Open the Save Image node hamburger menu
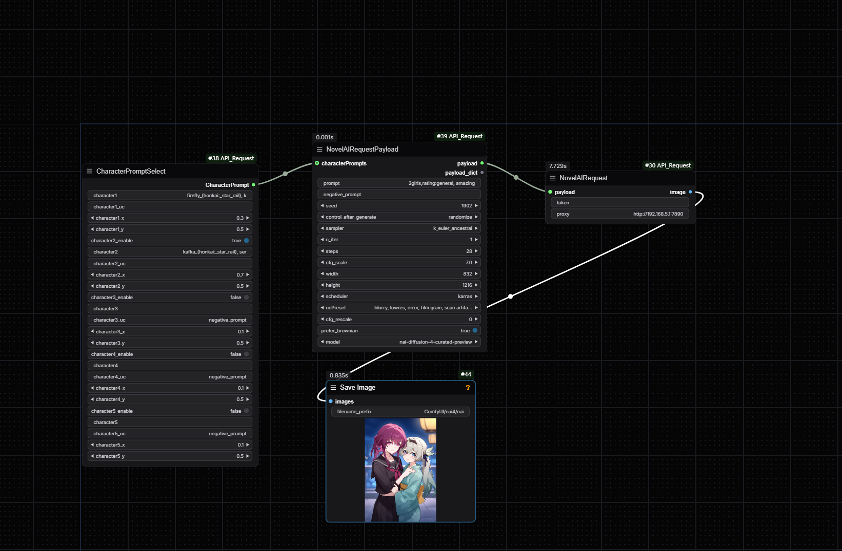The width and height of the screenshot is (842, 551). tap(333, 388)
